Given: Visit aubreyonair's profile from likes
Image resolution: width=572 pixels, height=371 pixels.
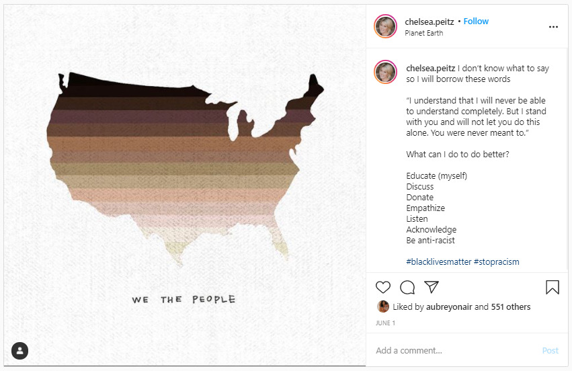Looking at the screenshot, I should 447,307.
